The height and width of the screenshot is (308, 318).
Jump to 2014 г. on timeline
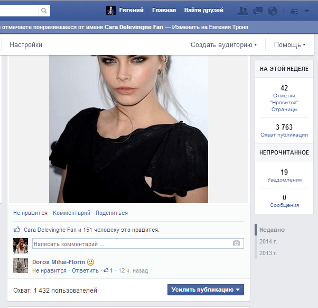pyautogui.click(x=268, y=241)
